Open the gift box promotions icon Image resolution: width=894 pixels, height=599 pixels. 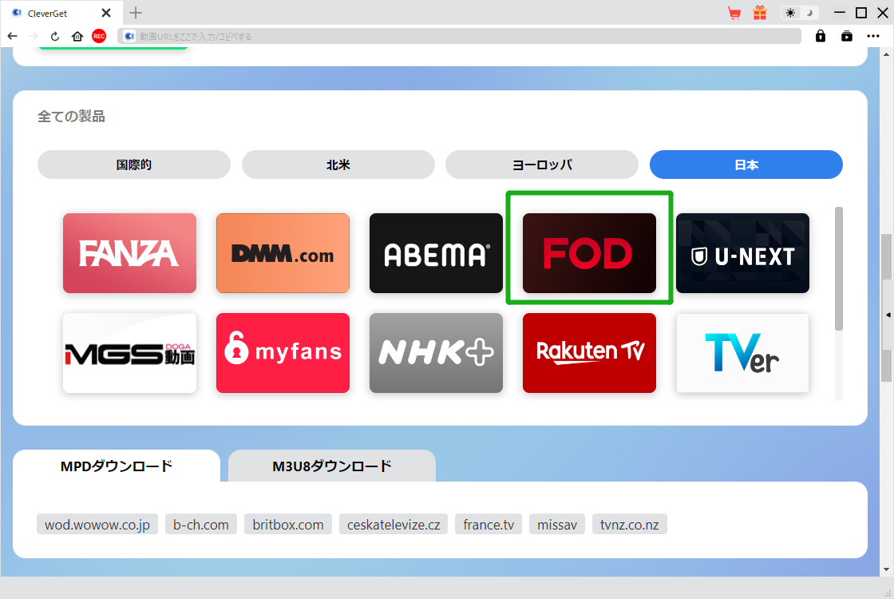[760, 13]
